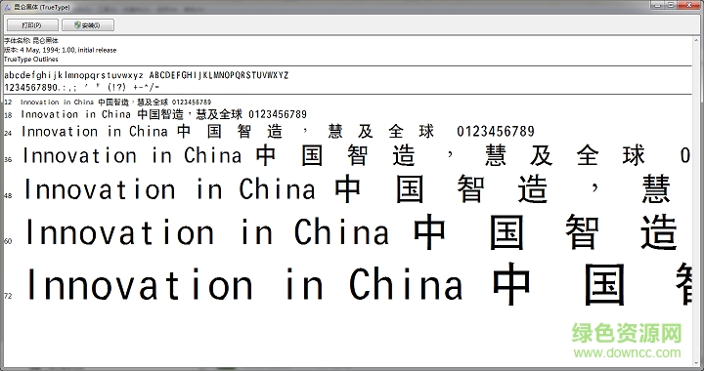
Task: Click the '60' point size label
Action: coord(8,241)
